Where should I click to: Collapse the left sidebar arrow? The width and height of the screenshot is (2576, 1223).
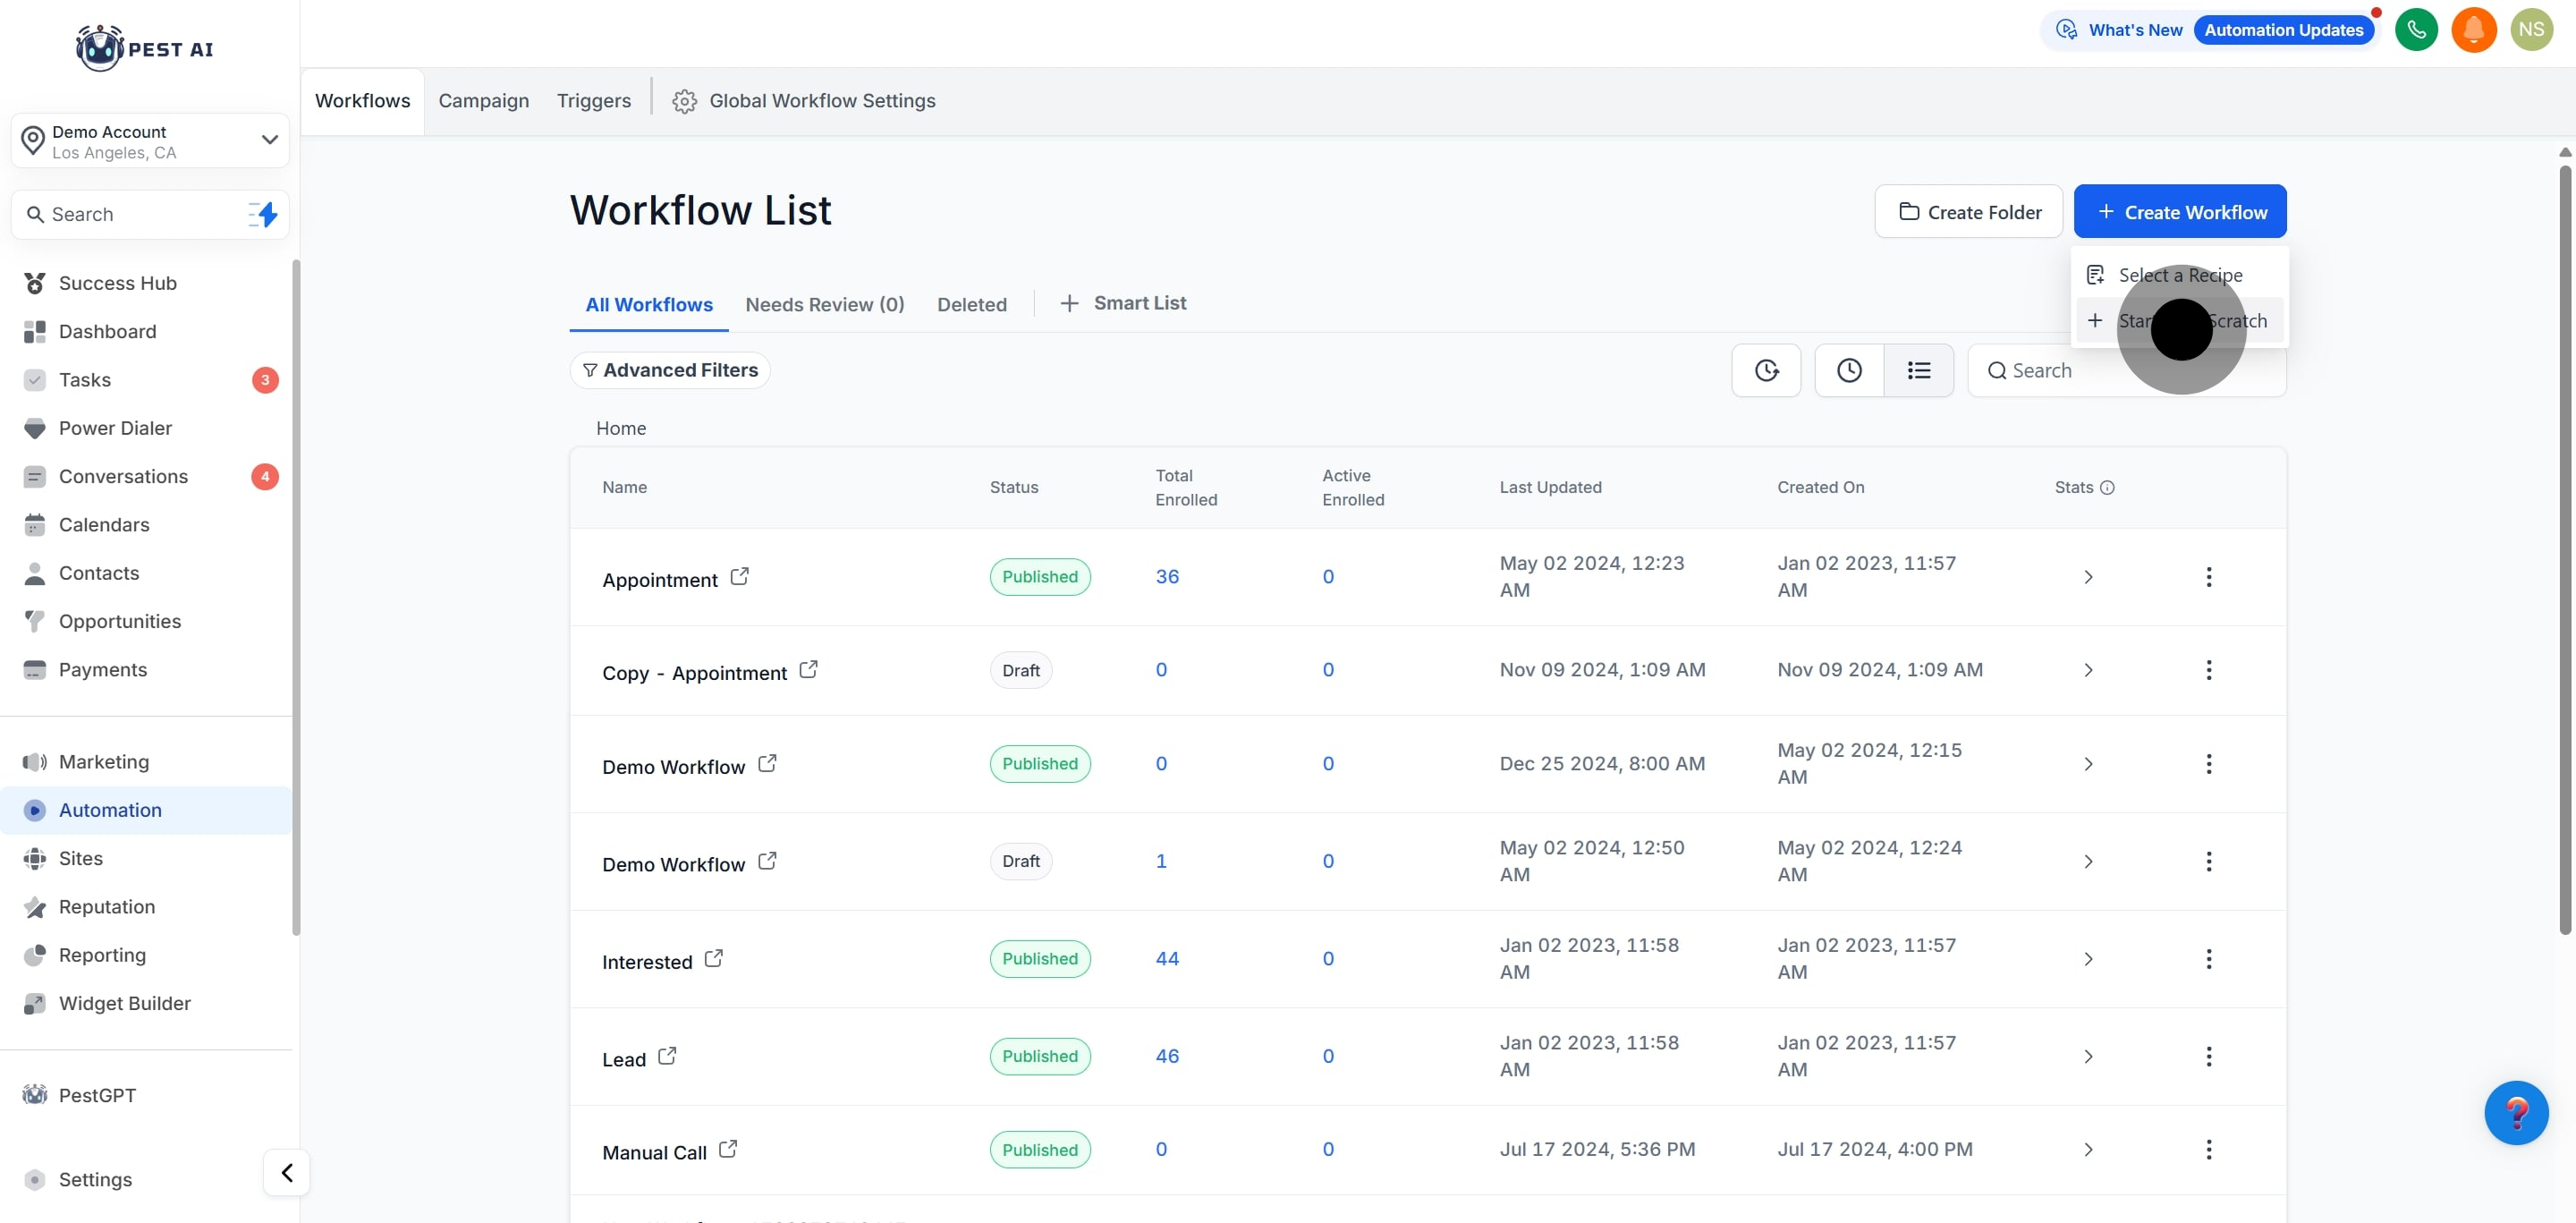(287, 1172)
